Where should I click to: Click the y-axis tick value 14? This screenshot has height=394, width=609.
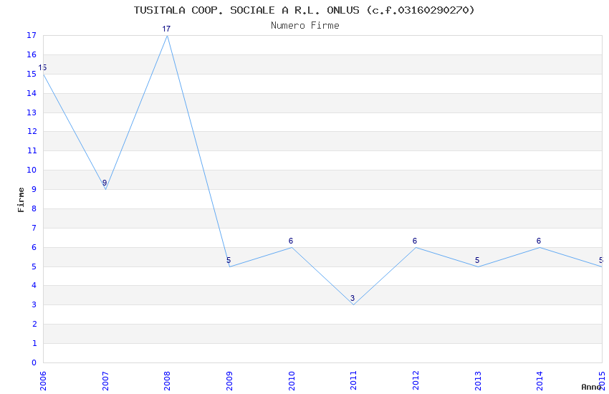coord(32,93)
